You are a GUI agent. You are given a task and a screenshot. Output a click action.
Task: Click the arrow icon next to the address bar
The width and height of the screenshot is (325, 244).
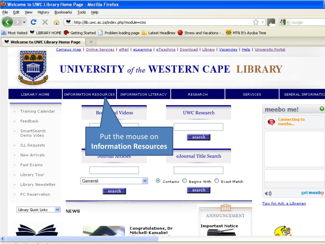271,22
